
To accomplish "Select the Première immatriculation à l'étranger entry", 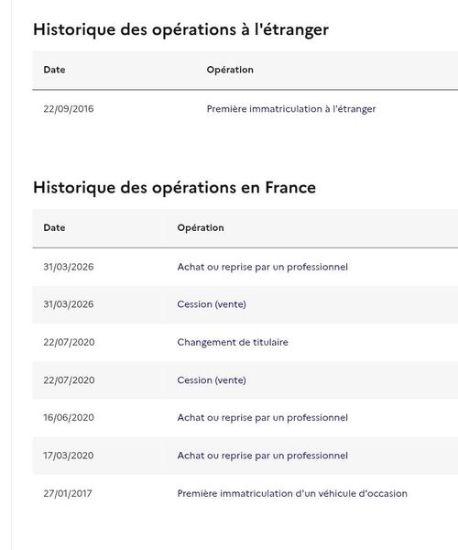I will click(291, 109).
